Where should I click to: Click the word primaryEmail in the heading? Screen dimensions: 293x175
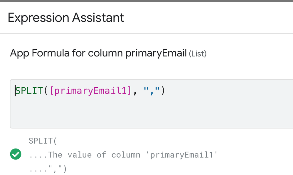click(156, 53)
